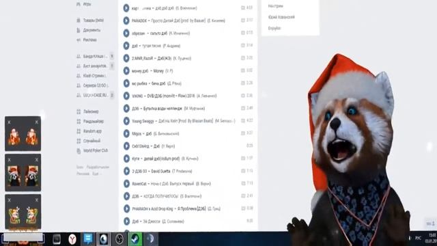Open Реклама in the left sidebar
The image size is (437, 246).
[x=89, y=40]
